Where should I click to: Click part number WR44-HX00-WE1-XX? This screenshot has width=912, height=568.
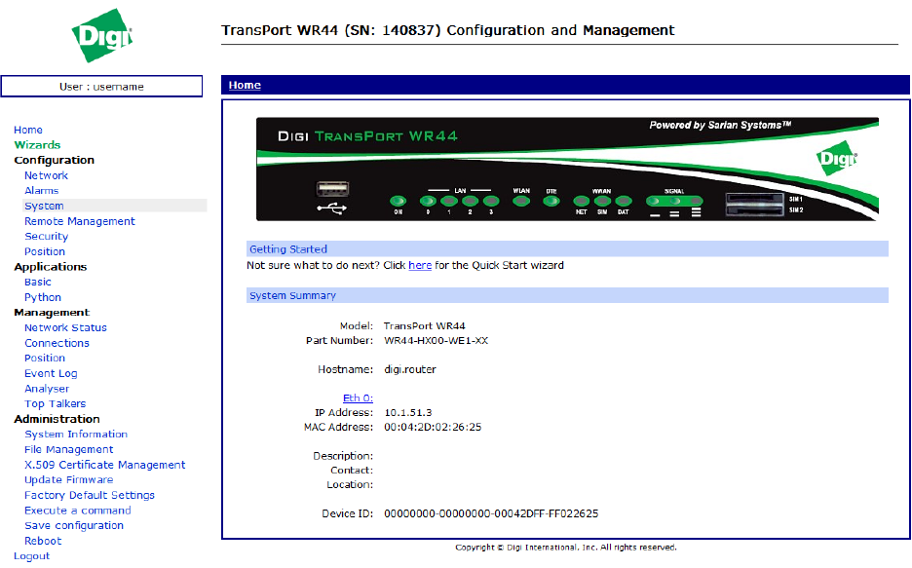(436, 341)
